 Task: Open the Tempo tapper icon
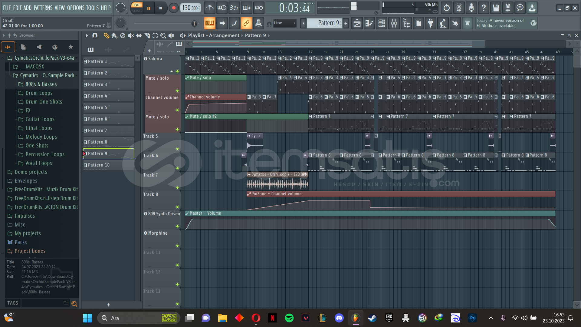click(443, 23)
